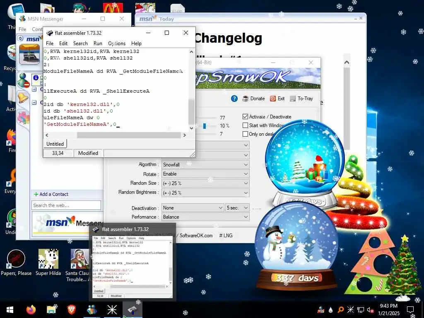
Task: Click the flat assembler taskbar preview thumbnail
Action: [x=132, y=262]
